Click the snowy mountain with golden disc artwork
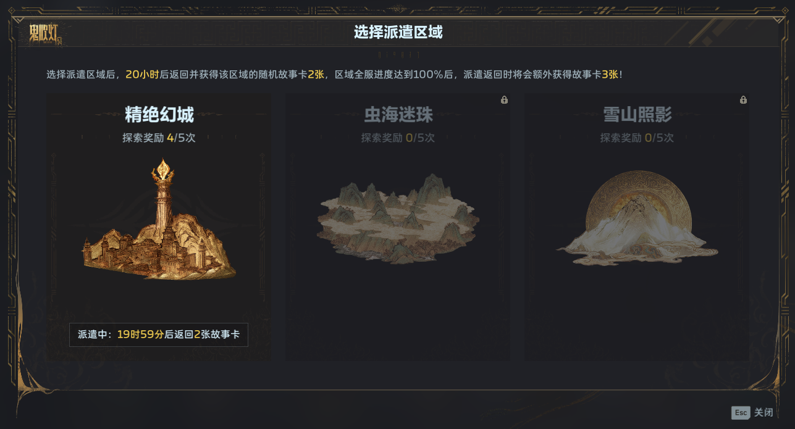795x429 pixels. coord(637,218)
